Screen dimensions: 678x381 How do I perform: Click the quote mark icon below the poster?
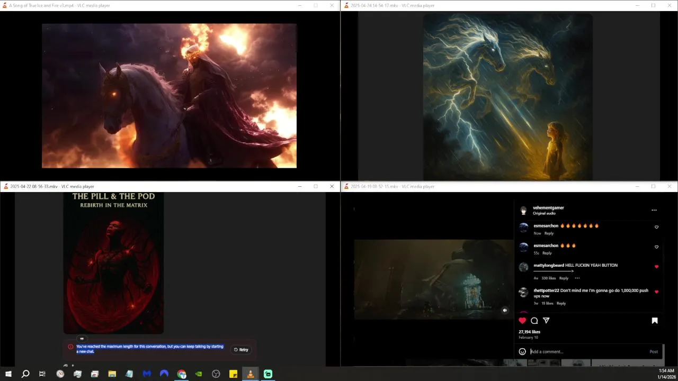click(82, 339)
